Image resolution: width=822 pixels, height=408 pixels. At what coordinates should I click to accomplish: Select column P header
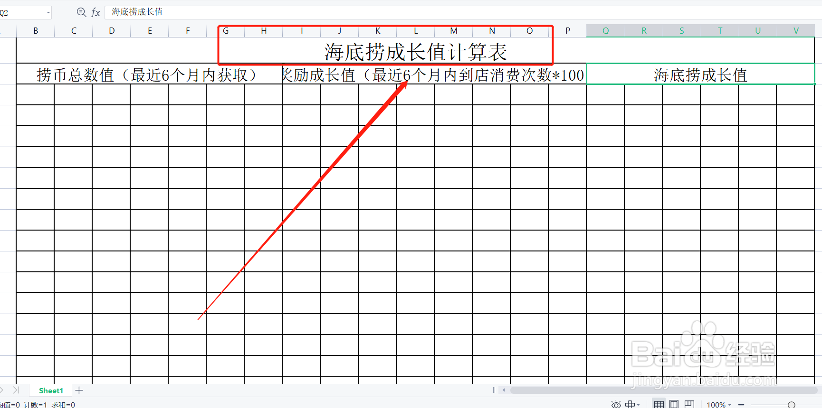[x=568, y=31]
